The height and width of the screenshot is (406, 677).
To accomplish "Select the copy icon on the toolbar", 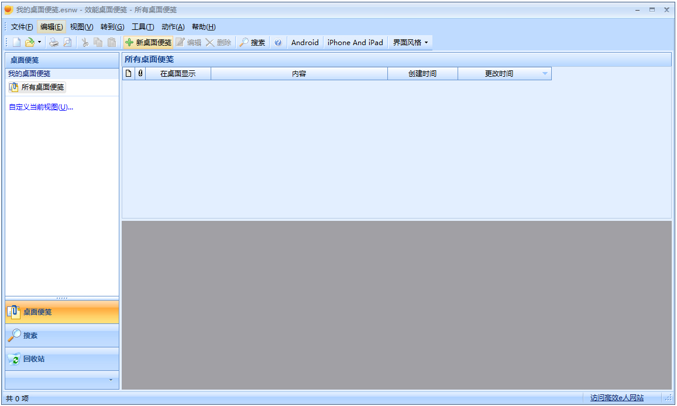I will (x=98, y=42).
